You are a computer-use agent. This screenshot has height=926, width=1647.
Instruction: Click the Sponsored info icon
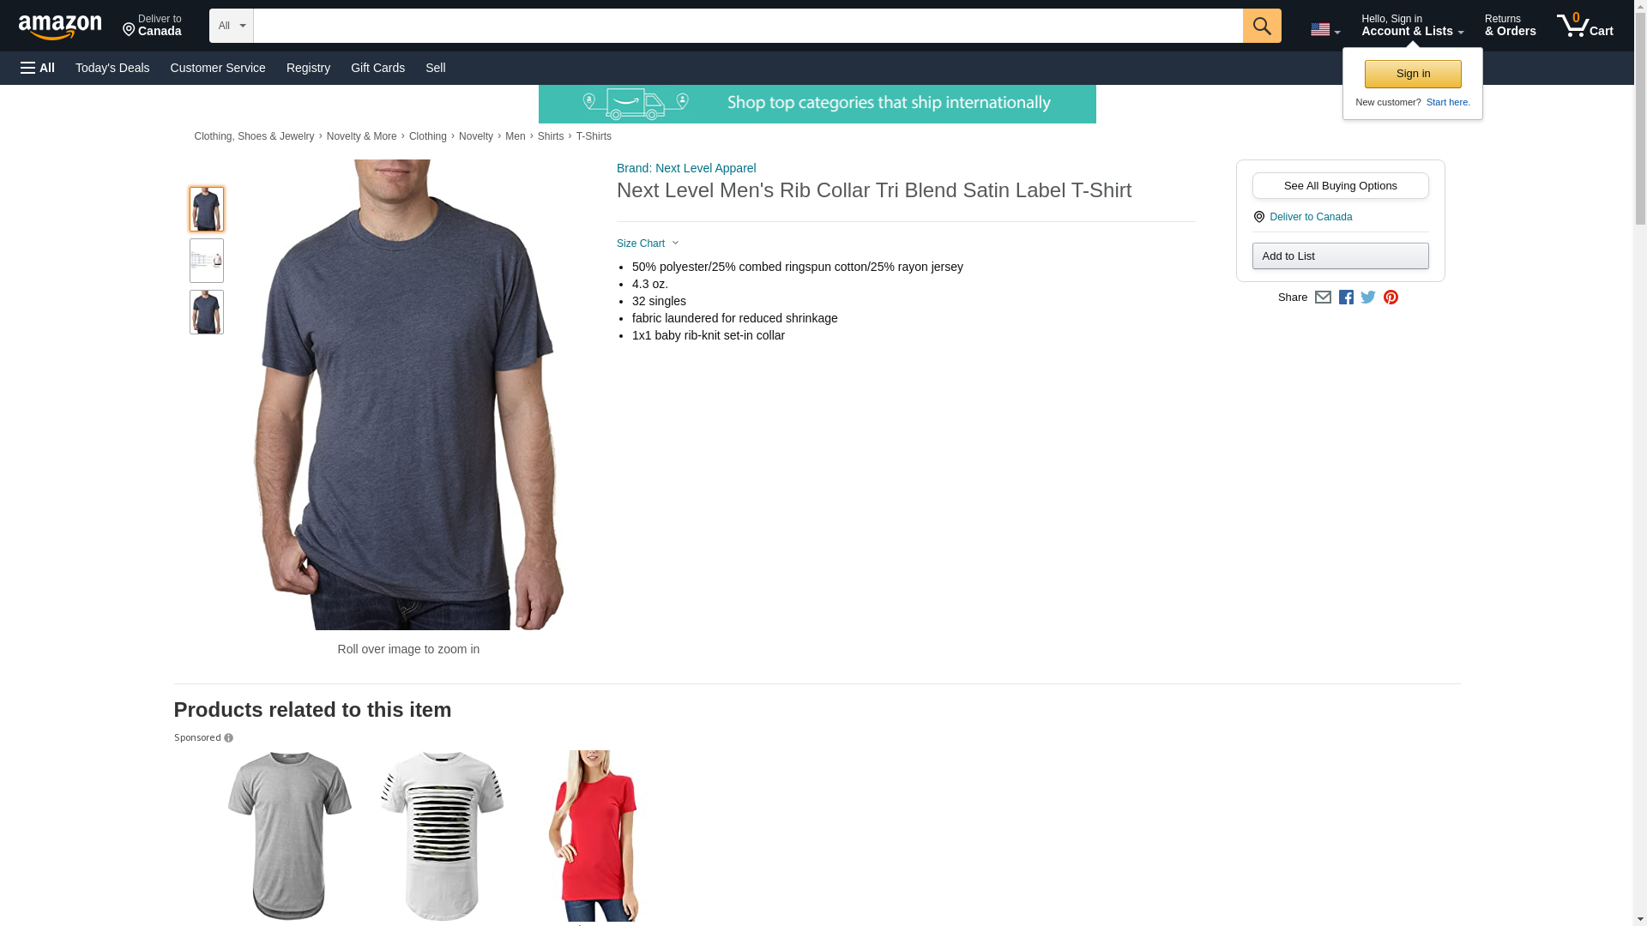pyautogui.click(x=228, y=738)
